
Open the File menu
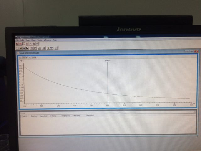17,40
